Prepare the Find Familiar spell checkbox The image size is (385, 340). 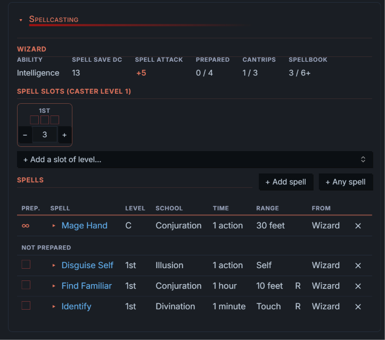pos(26,285)
